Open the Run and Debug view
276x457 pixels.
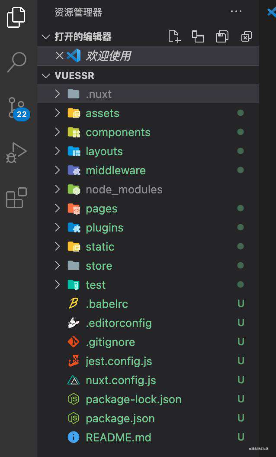point(16,153)
